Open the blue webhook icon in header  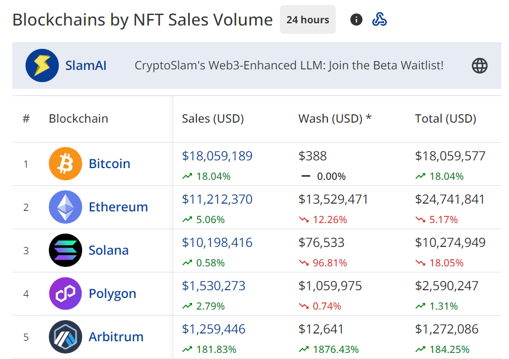tap(379, 19)
